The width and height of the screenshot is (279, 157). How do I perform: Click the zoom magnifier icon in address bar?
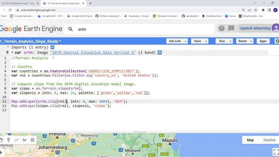click(x=243, y=10)
